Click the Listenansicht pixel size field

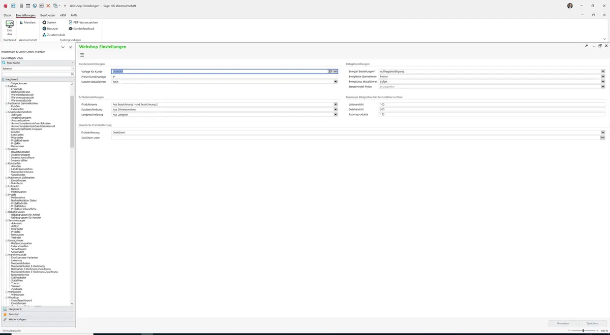tap(492, 104)
